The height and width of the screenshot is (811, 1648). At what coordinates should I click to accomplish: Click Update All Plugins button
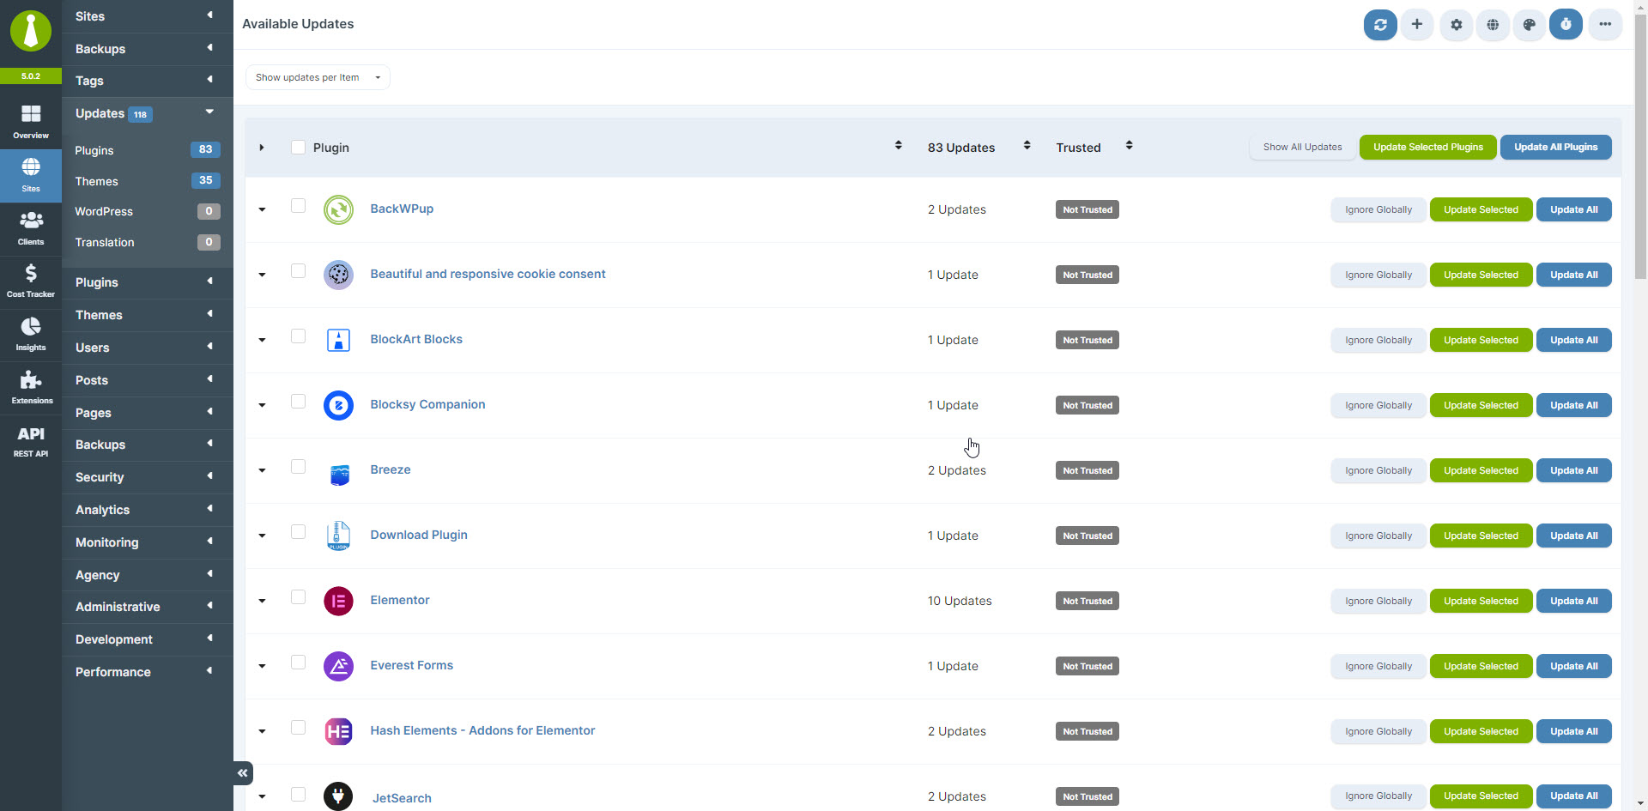pos(1555,147)
